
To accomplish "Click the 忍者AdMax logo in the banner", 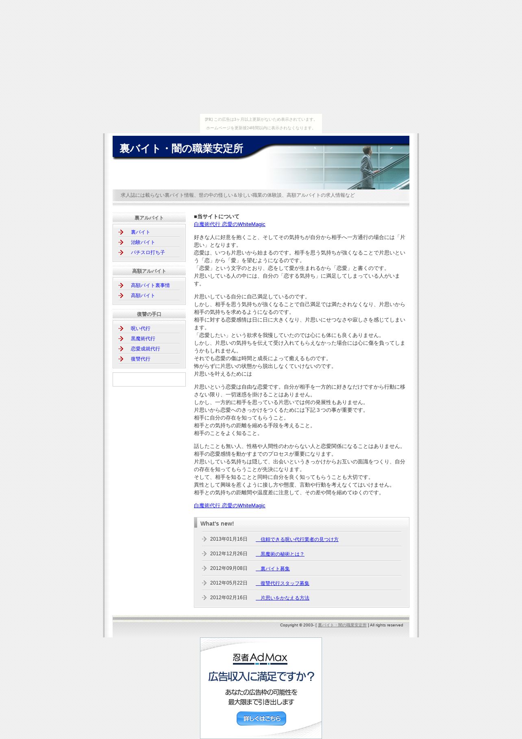I will [260, 659].
